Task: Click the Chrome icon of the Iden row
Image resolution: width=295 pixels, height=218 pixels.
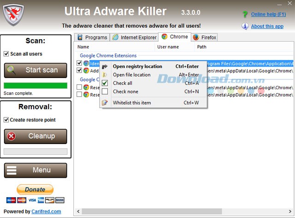Action: point(86,63)
